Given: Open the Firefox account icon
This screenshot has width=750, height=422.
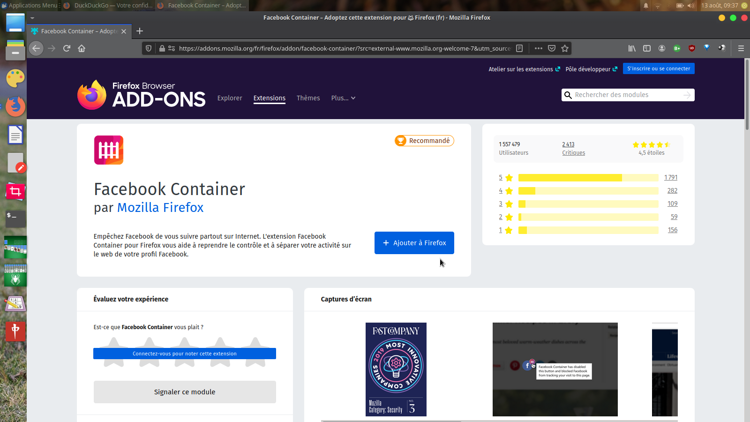Looking at the screenshot, I should [x=662, y=48].
